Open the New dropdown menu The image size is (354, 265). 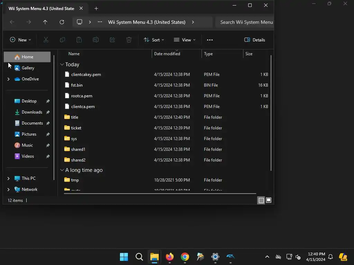(x=20, y=40)
